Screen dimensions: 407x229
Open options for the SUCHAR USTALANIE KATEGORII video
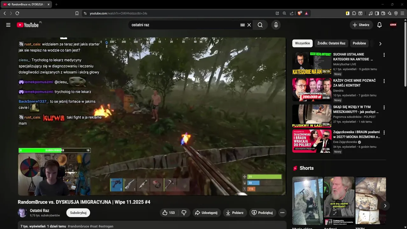tap(384, 55)
